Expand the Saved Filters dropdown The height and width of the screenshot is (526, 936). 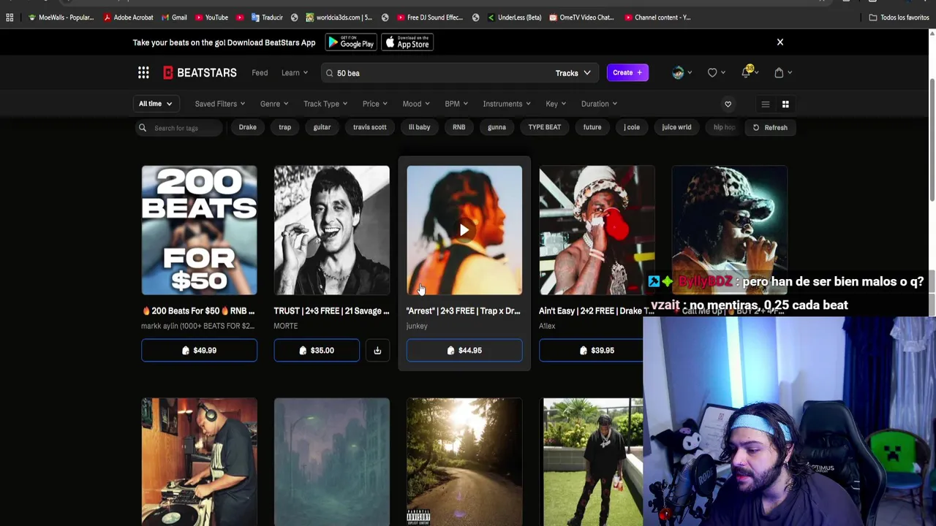coord(219,104)
